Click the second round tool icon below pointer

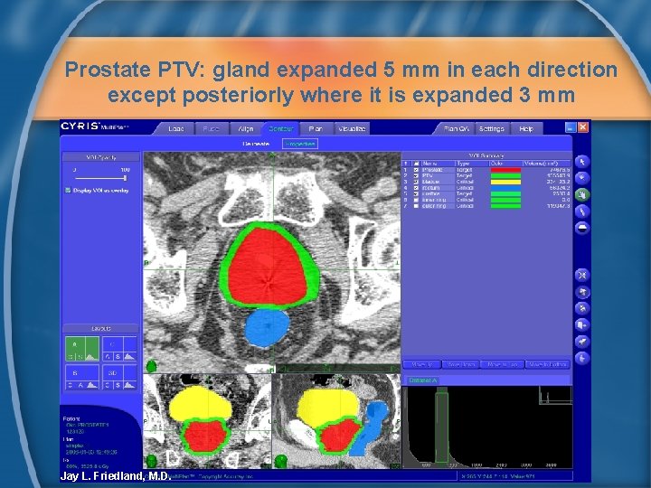point(582,178)
